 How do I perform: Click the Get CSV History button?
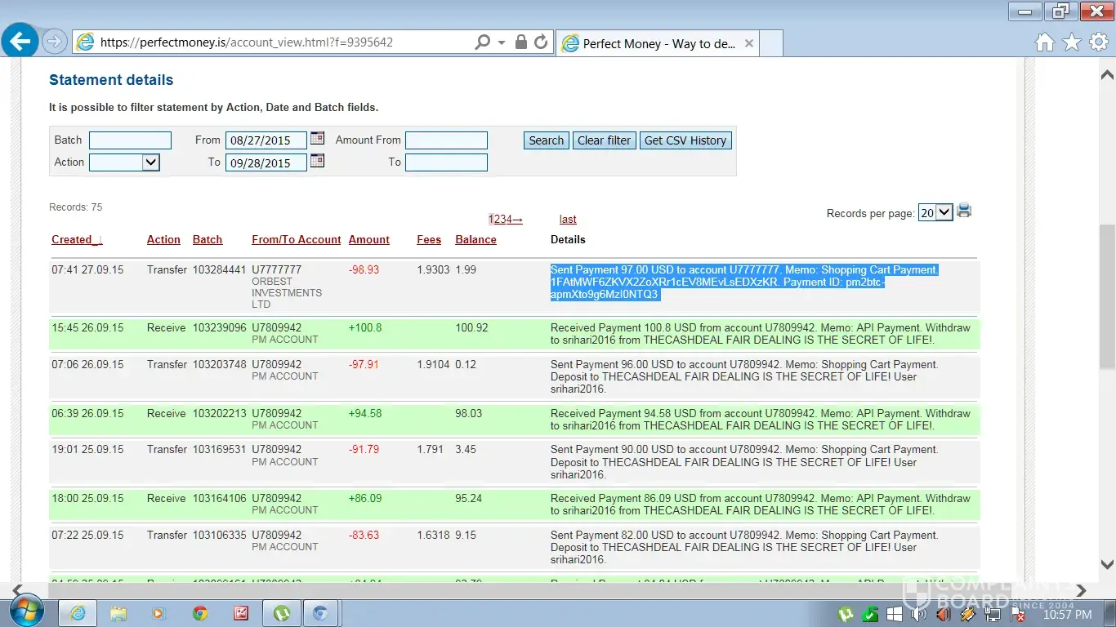coord(685,140)
